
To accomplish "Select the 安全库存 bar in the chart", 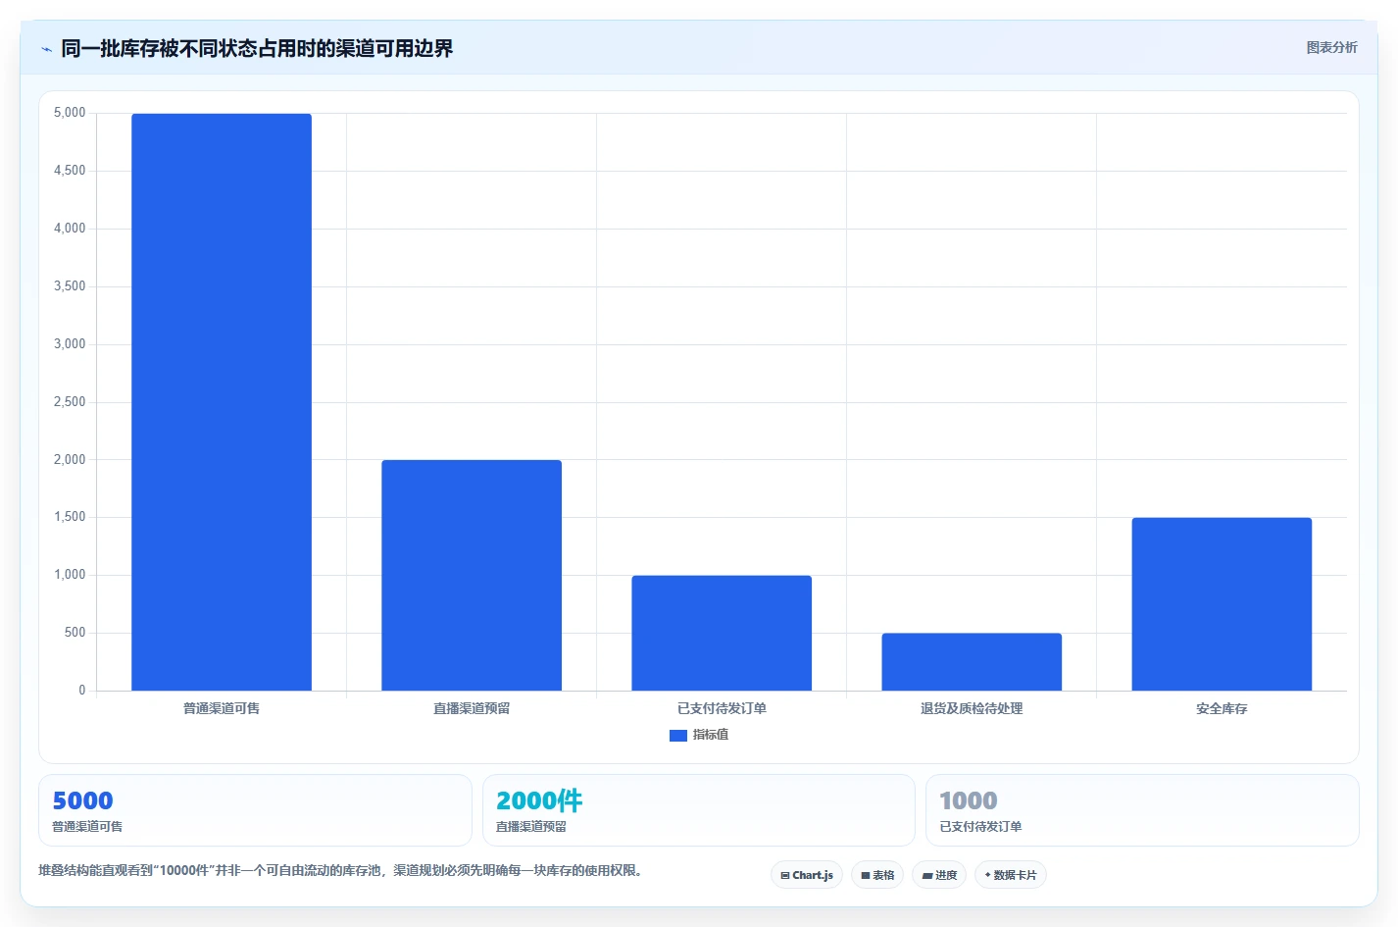I will [1222, 604].
